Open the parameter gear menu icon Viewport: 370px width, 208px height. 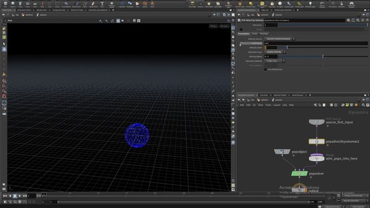[x=349, y=20]
